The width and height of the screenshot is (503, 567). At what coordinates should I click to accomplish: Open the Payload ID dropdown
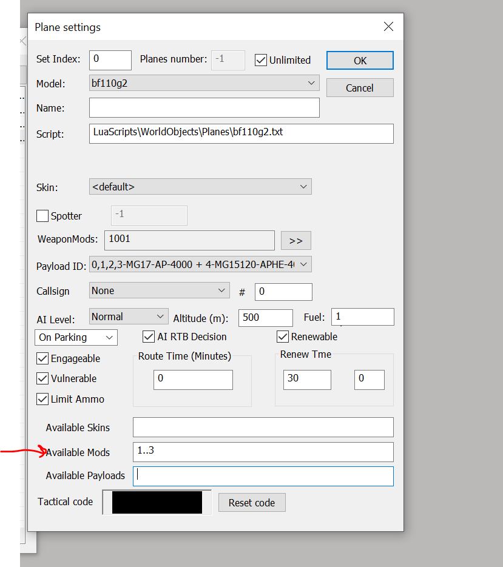pos(200,264)
